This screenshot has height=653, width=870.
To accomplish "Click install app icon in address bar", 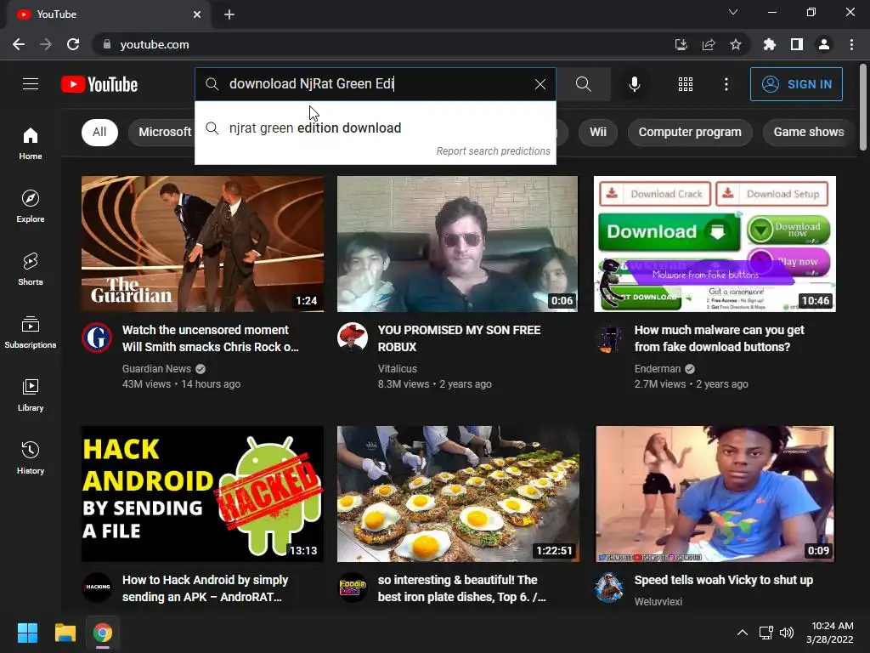I will point(681,44).
